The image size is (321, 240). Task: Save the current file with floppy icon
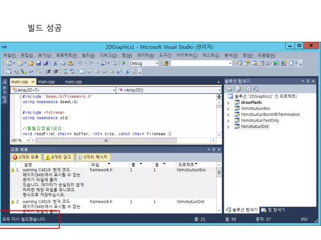click(x=38, y=63)
